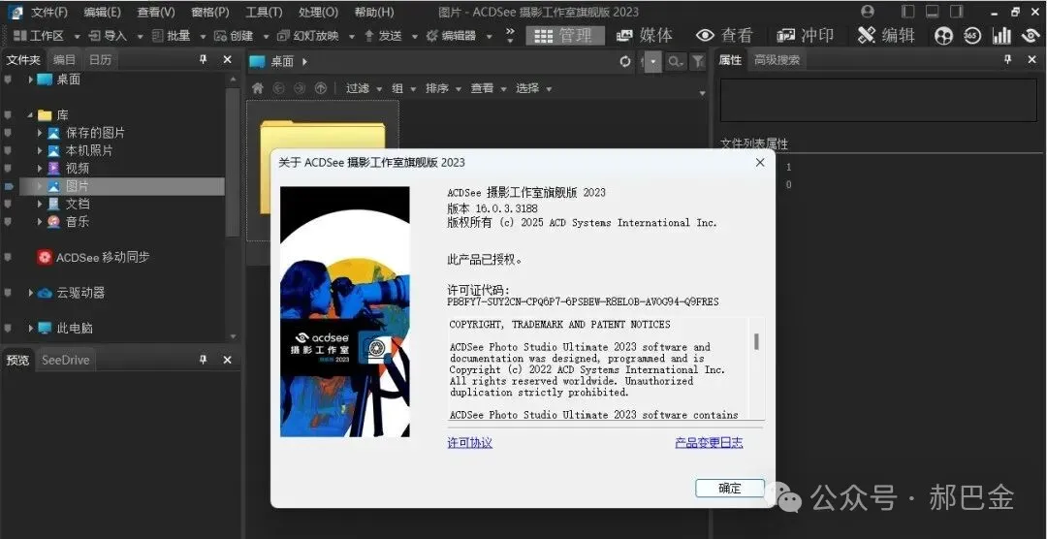Click the eye-swirl icon at the far right of the mode bar

pos(1031,36)
